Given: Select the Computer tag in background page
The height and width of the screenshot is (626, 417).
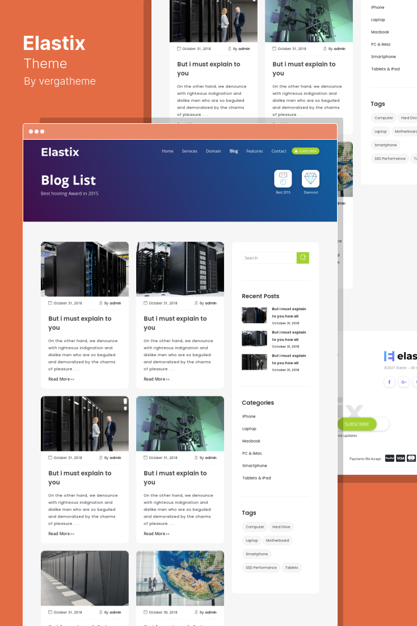Looking at the screenshot, I should click(384, 118).
